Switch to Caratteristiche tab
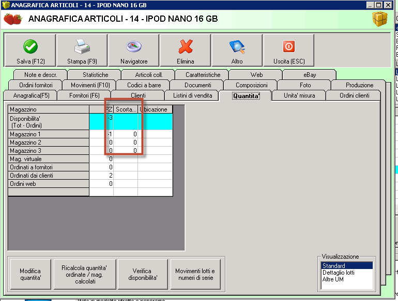This screenshot has width=398, height=301. [x=203, y=75]
